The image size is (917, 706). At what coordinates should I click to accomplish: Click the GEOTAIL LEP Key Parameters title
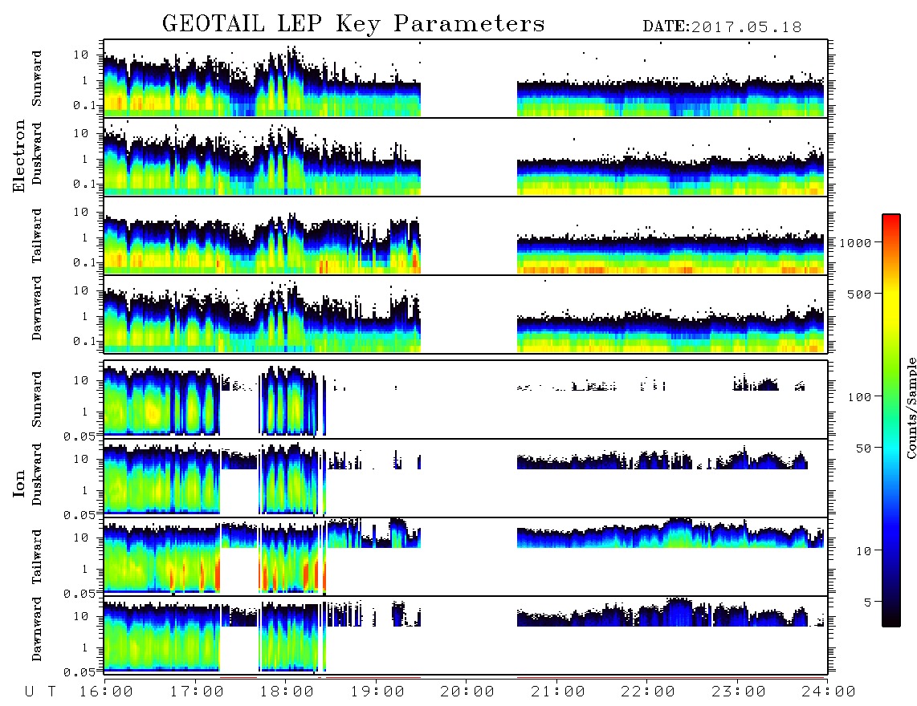[x=353, y=24]
